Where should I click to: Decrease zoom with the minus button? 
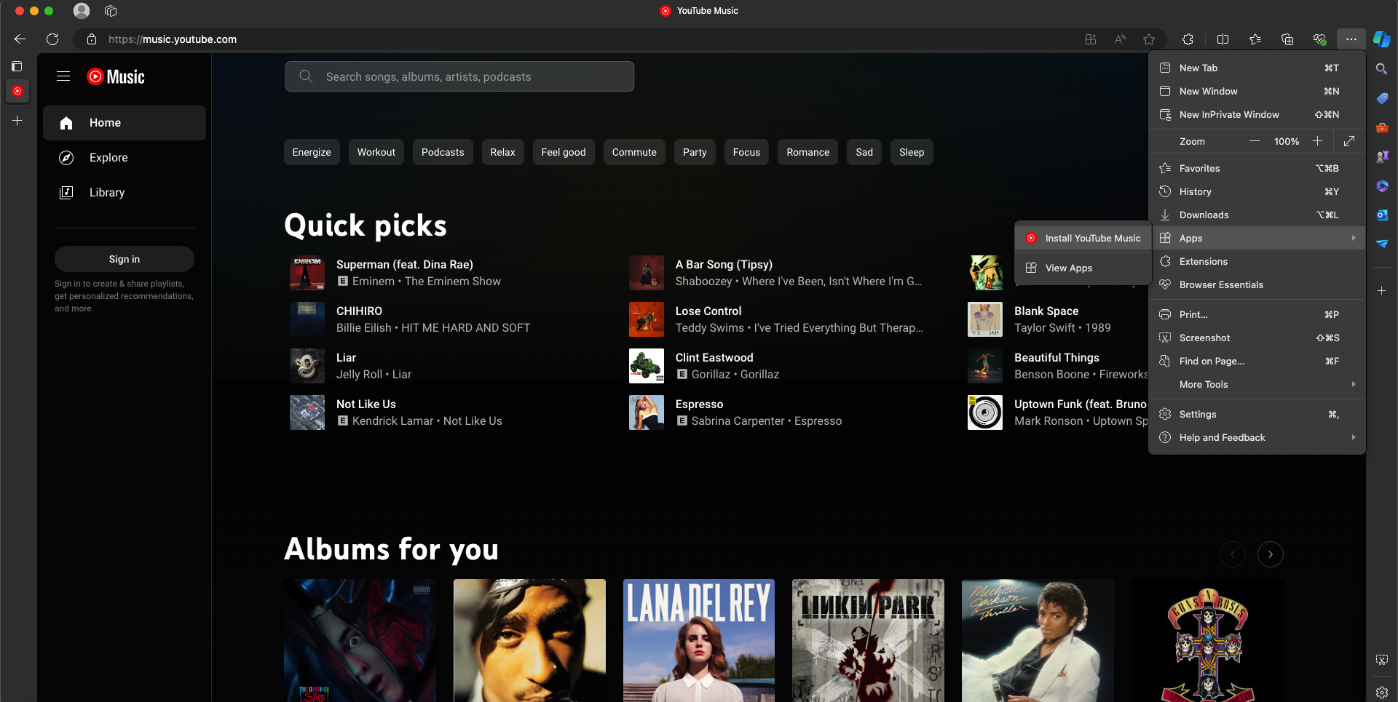tap(1254, 141)
